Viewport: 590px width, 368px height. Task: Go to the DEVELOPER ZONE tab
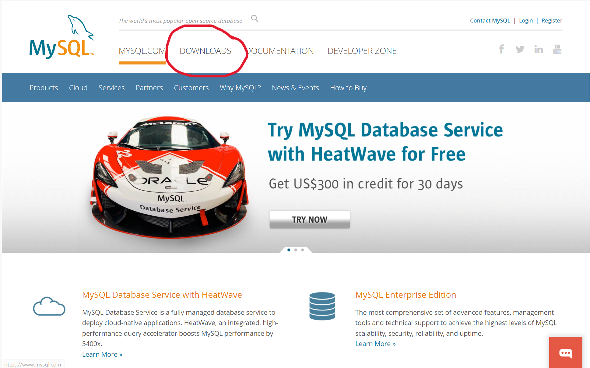pos(362,51)
